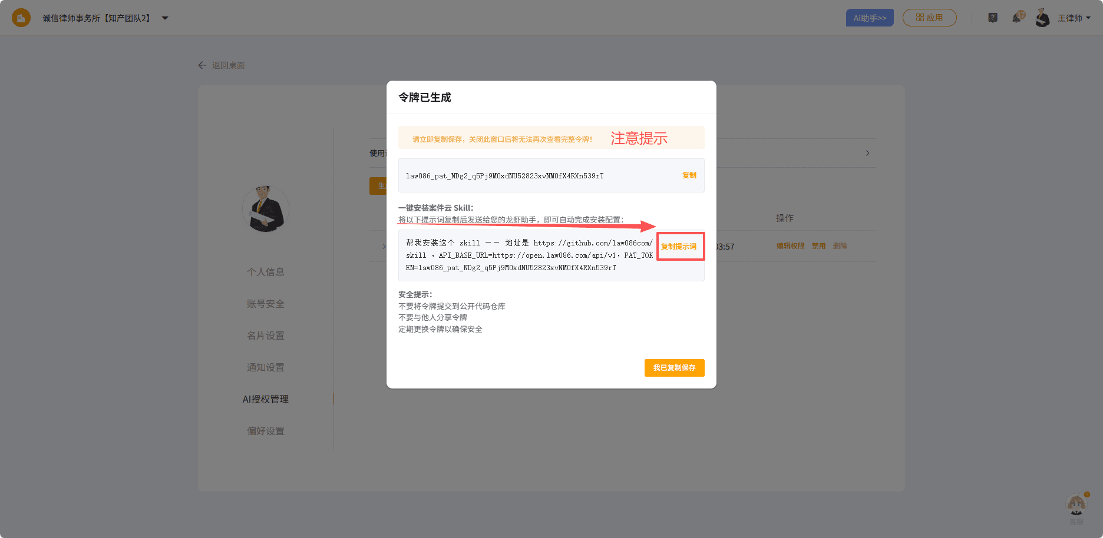Go back via 返回桌面 link

[228, 65]
